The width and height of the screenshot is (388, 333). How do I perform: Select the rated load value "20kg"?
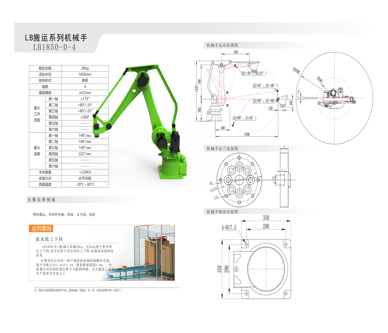[x=85, y=68]
